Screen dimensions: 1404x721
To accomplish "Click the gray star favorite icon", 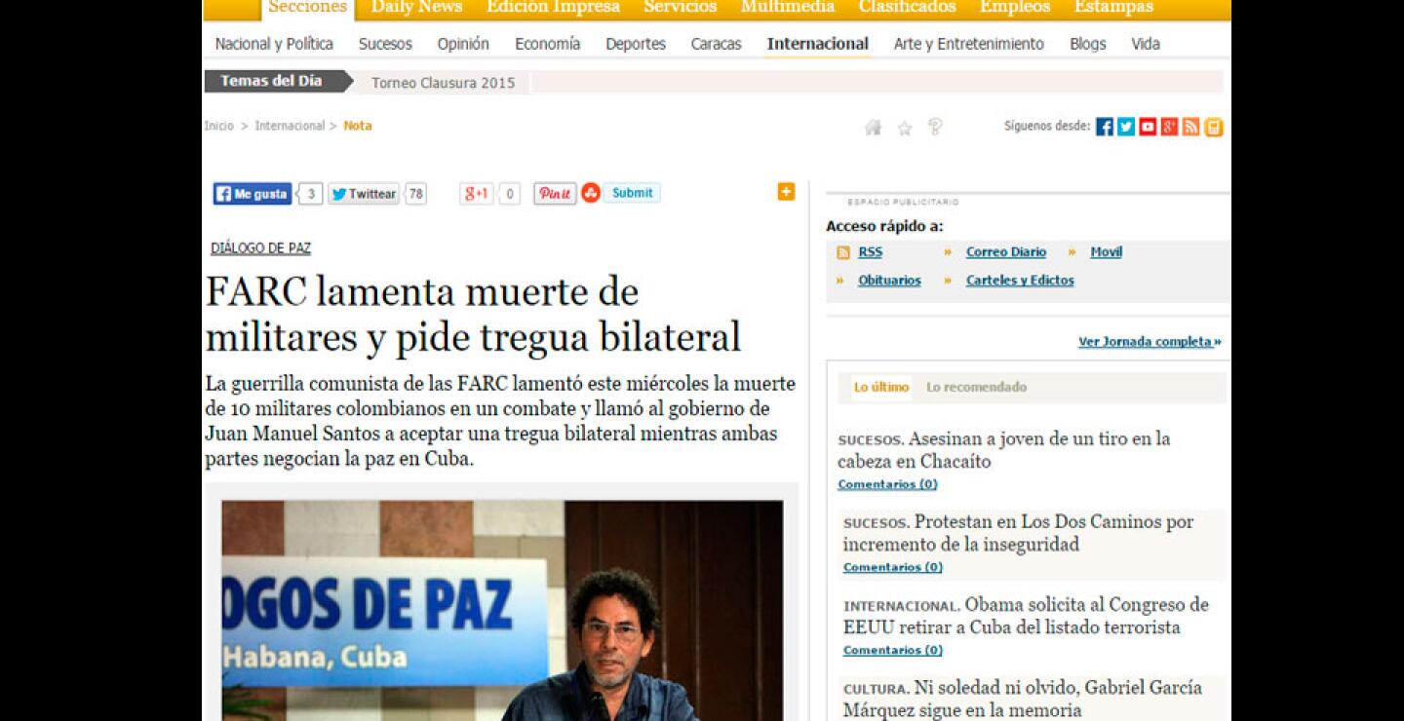I will [904, 128].
